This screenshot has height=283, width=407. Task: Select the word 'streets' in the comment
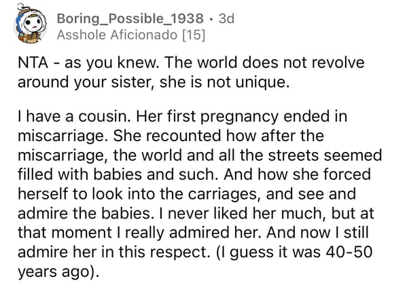(x=294, y=155)
